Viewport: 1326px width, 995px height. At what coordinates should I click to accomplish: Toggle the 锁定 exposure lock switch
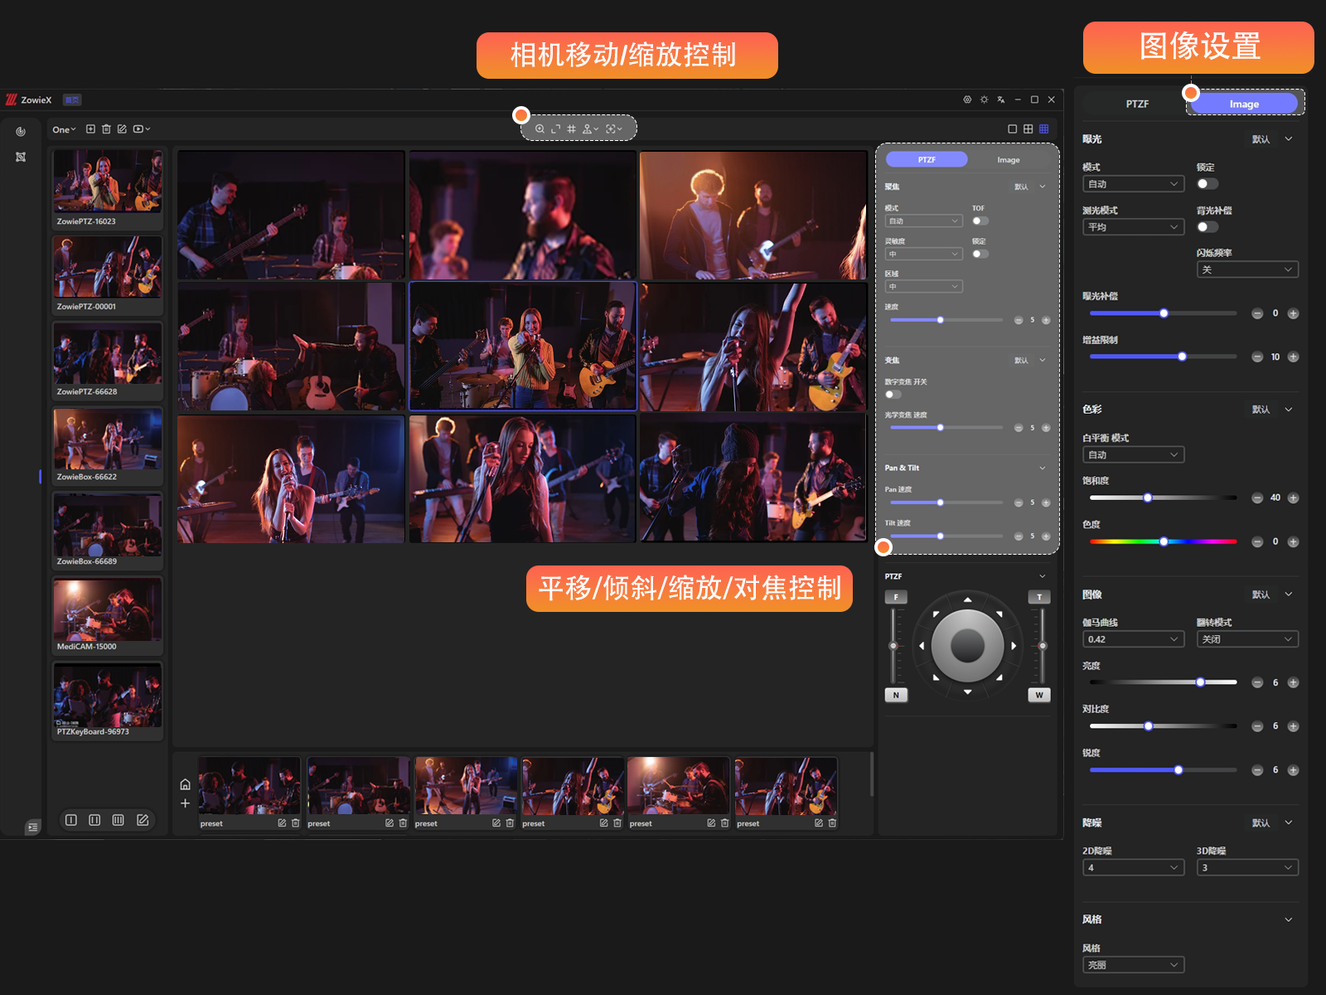1207,184
